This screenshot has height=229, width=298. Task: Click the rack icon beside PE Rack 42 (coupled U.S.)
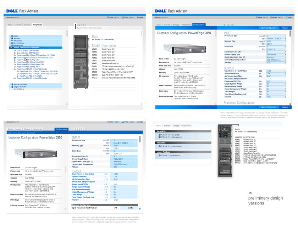pyautogui.click(x=159, y=156)
